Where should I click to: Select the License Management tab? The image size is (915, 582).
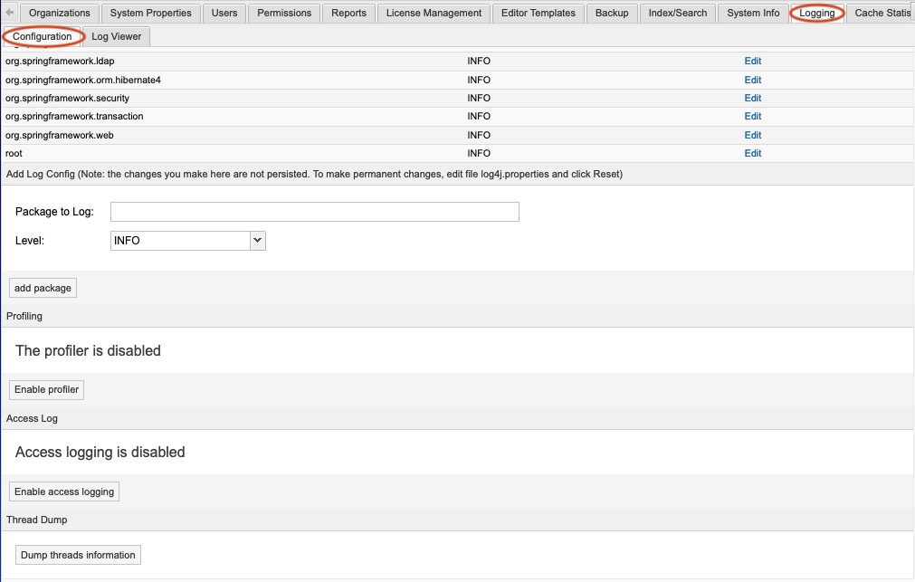tap(434, 13)
